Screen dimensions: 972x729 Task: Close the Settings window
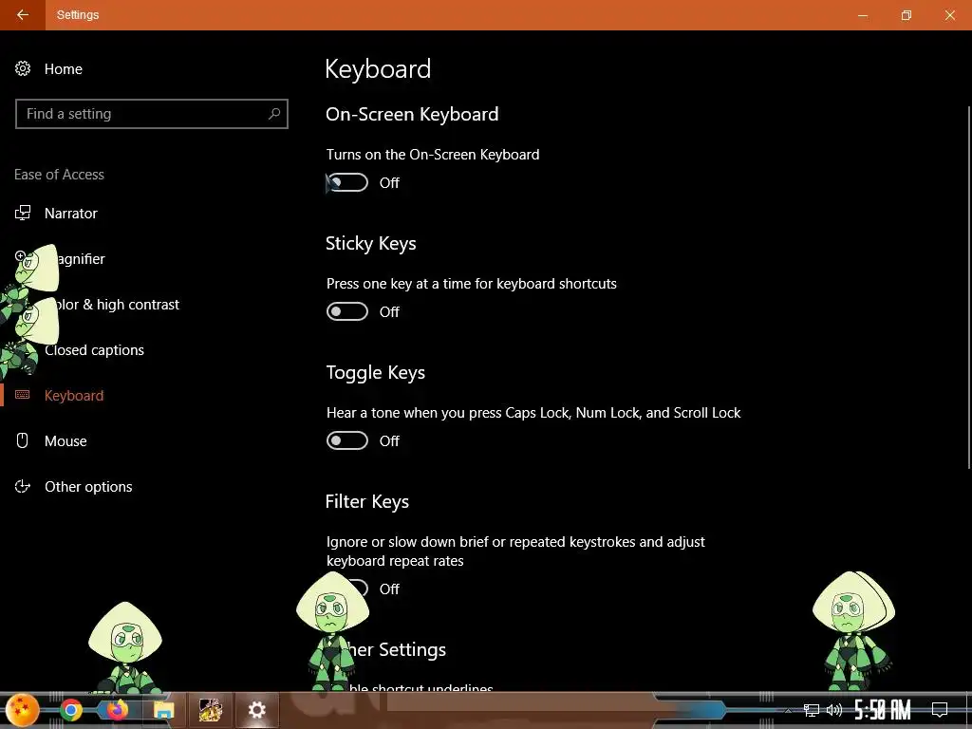click(x=949, y=15)
